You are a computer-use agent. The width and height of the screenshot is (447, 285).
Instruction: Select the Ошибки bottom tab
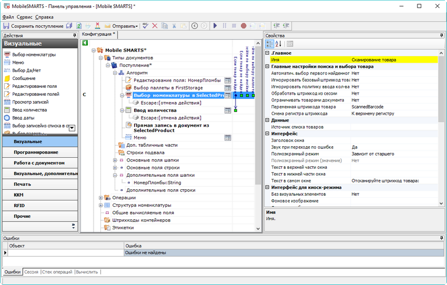pyautogui.click(x=12, y=272)
